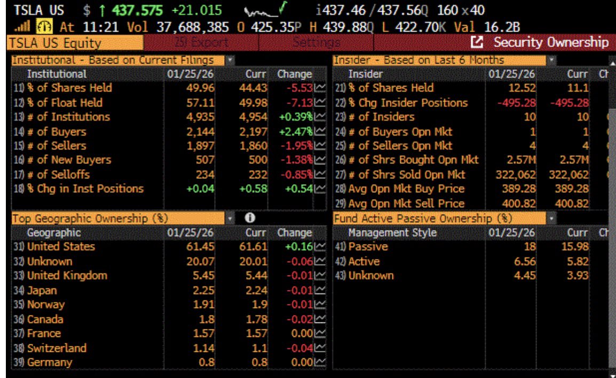Click the last price 437.575
616x378 pixels.
point(137,10)
